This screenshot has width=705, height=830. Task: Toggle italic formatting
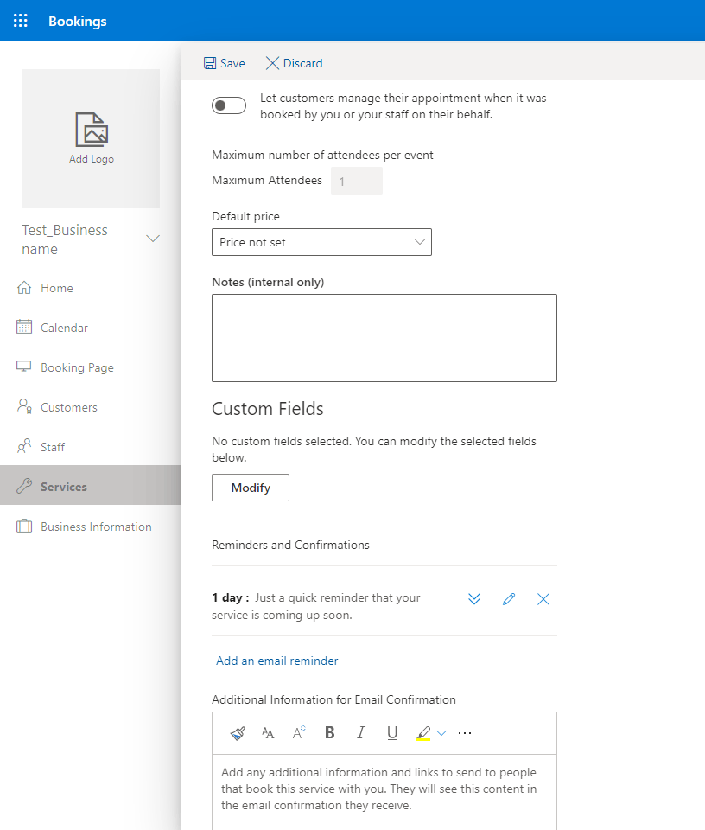(360, 732)
